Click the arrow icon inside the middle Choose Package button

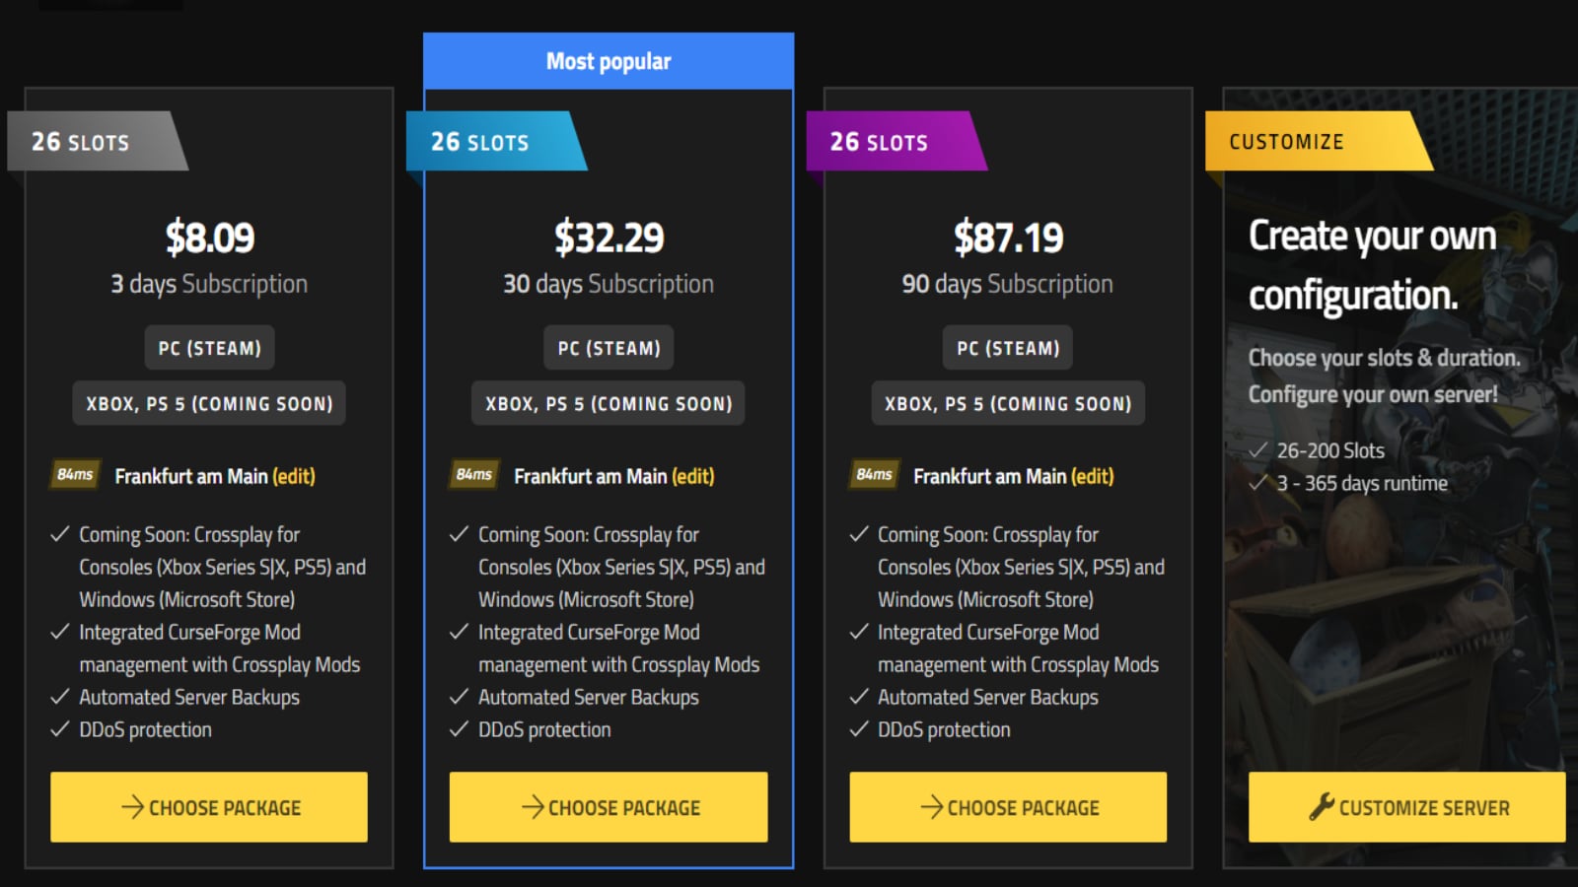pyautogui.click(x=534, y=807)
